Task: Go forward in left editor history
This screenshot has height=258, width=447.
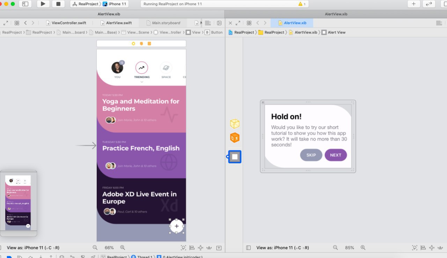Action: tap(33, 23)
